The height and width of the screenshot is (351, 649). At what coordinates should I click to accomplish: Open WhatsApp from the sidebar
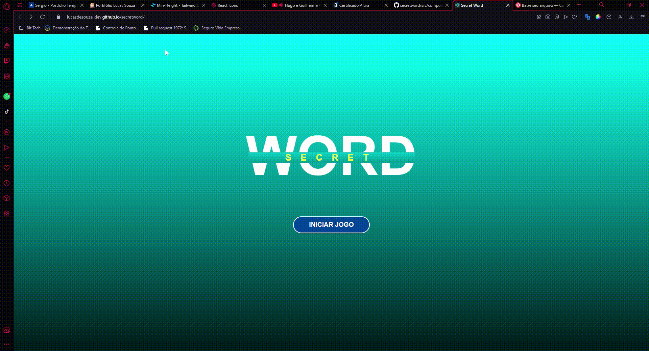point(6,97)
